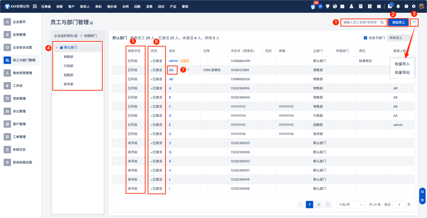
Task: Click the notification bell icon
Action: pyautogui.click(x=398, y=6)
